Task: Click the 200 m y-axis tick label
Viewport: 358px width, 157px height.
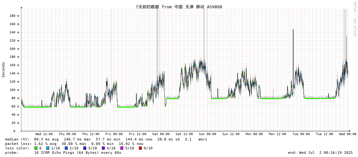Action: [15, 49]
